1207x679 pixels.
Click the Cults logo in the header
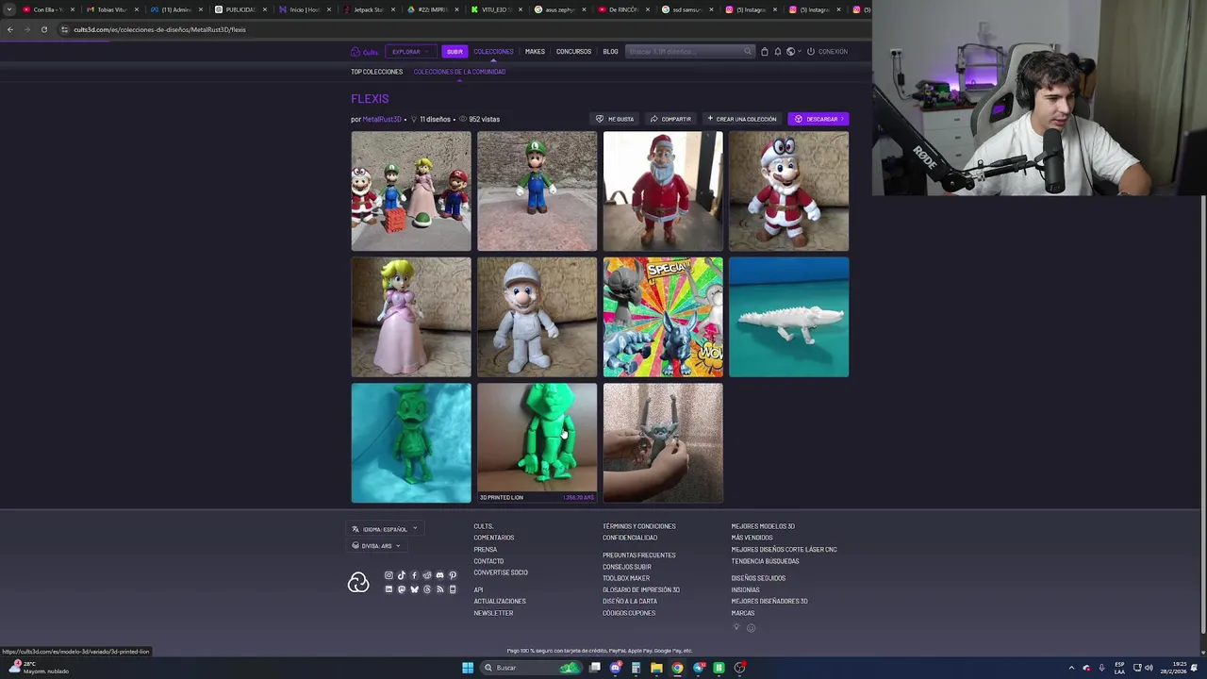364,52
